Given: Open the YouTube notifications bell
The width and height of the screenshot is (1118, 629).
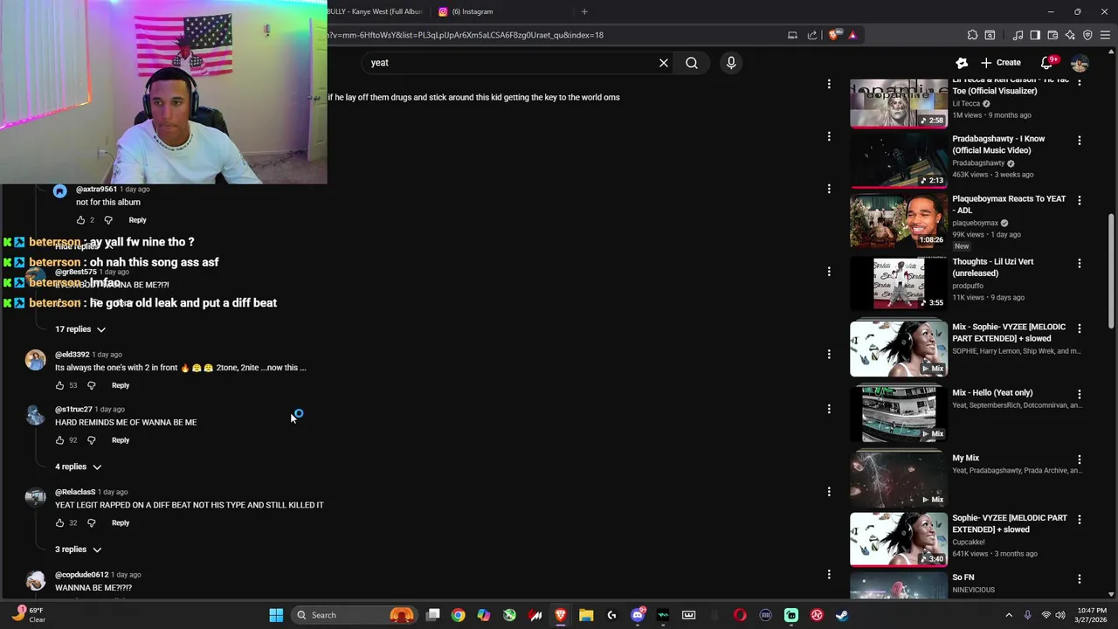Looking at the screenshot, I should point(1047,63).
